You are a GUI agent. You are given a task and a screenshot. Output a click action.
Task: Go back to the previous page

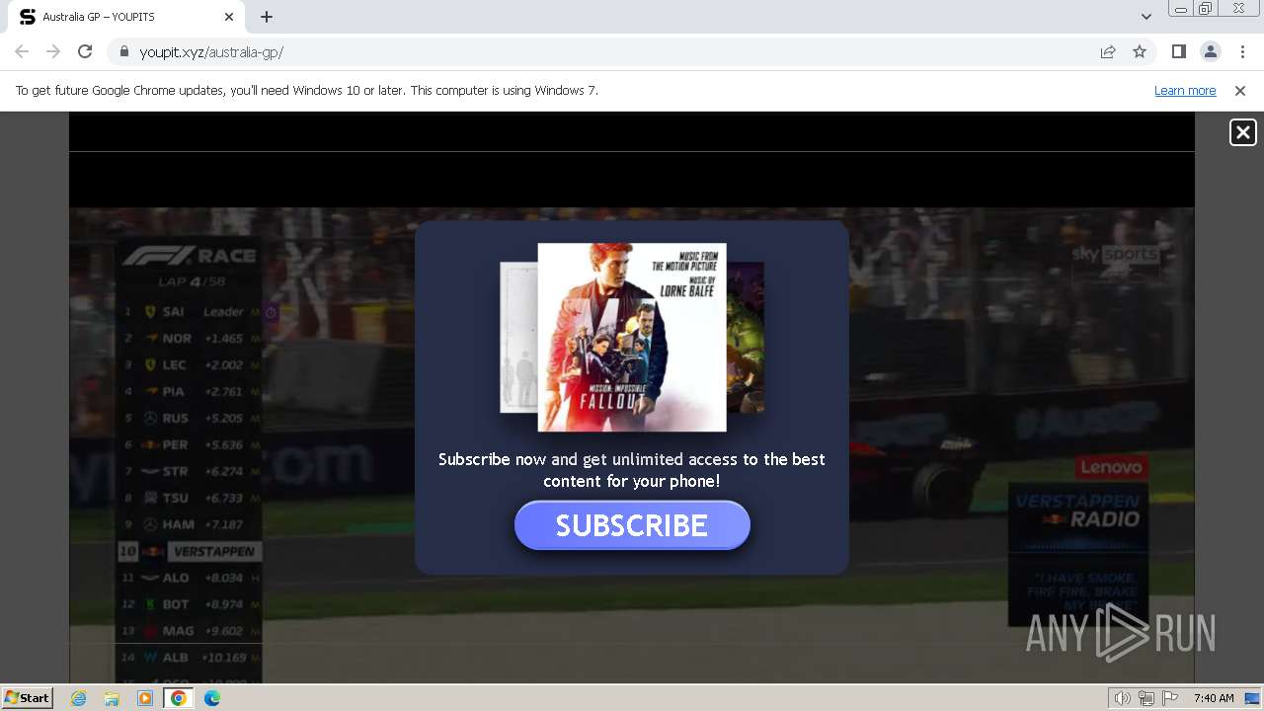[22, 52]
